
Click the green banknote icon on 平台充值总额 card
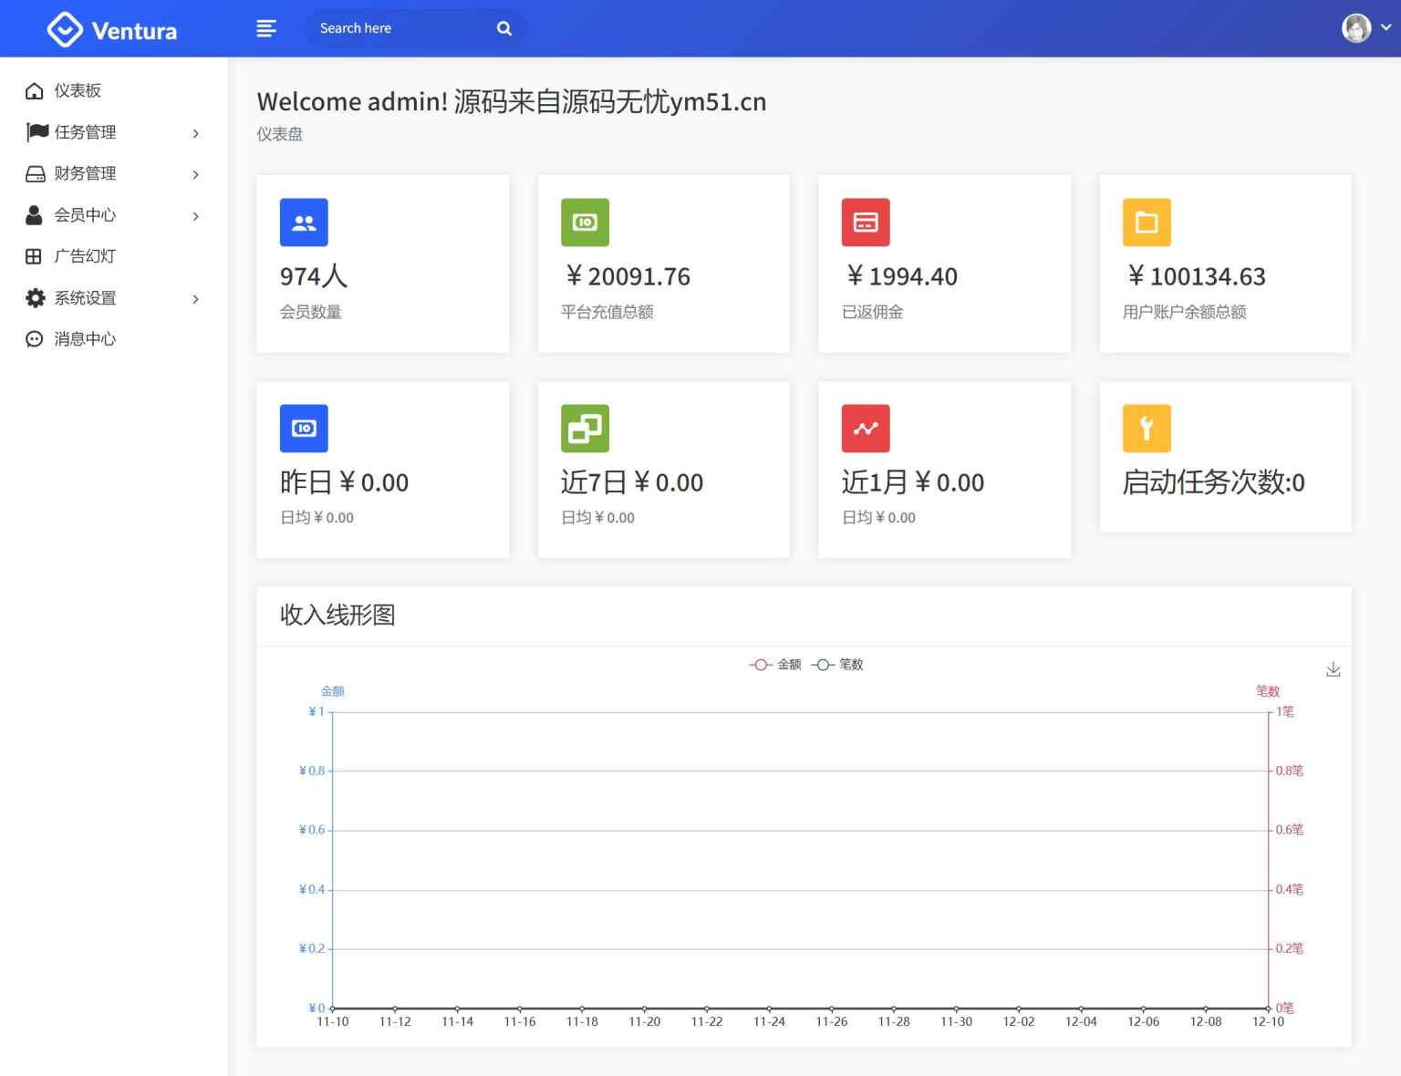tap(585, 222)
